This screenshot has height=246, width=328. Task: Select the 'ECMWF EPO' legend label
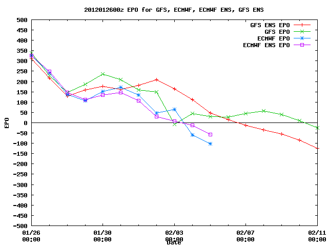pos(273,39)
